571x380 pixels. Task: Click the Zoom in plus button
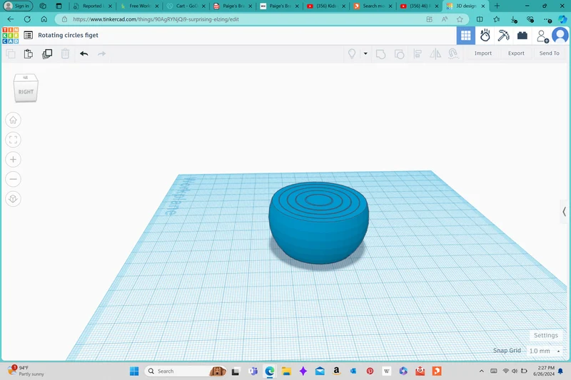13,159
